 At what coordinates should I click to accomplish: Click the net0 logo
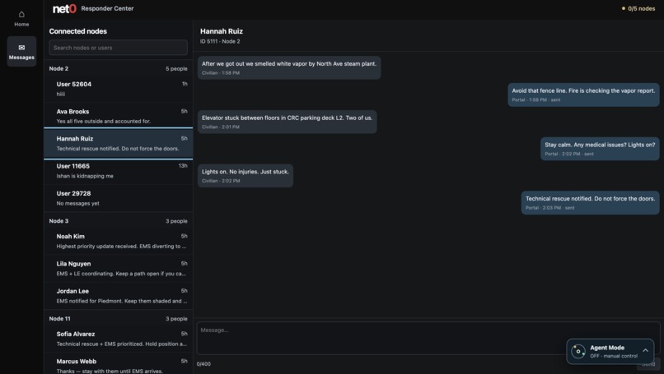coord(64,8)
